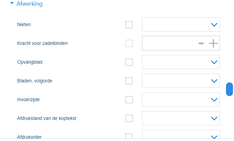This screenshot has height=141, width=234.
Task: Open the Afdrukorder dropdown chevron
Action: [214, 136]
